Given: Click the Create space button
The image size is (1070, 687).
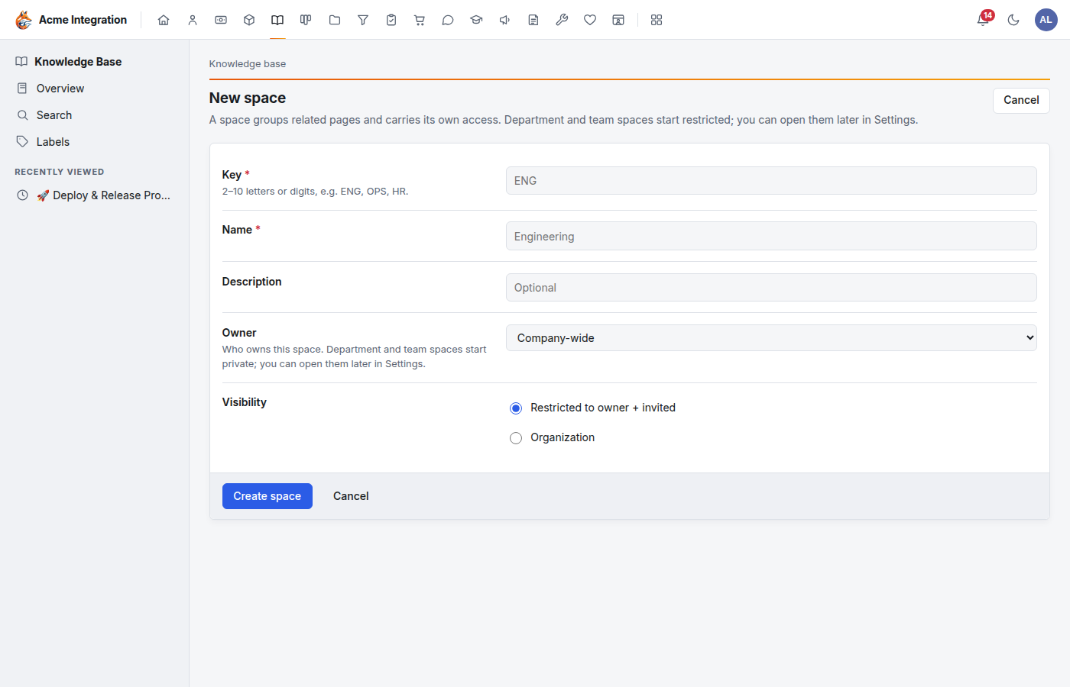Looking at the screenshot, I should 267,496.
